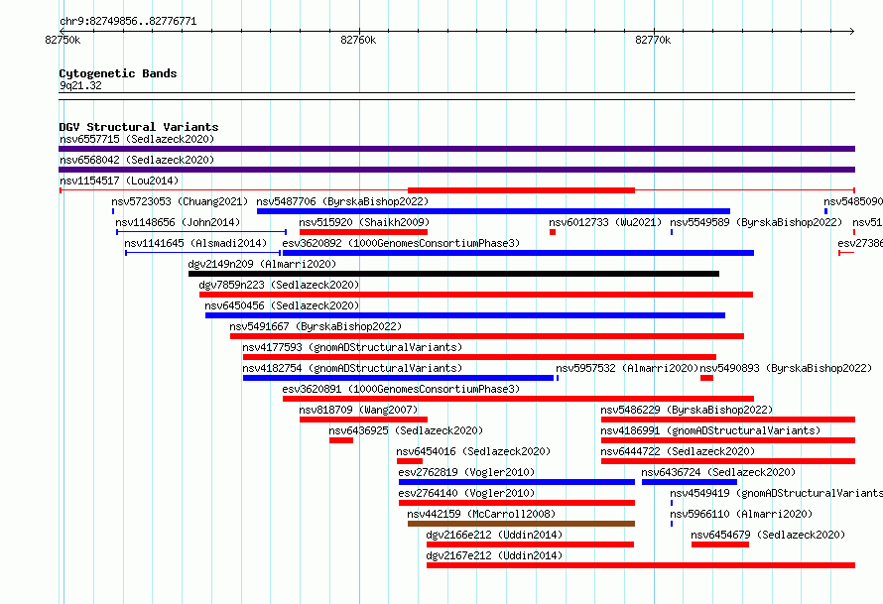Image resolution: width=883 pixels, height=604 pixels.
Task: Click nsv6012733 (Wu2021) label
Action: click(x=605, y=222)
